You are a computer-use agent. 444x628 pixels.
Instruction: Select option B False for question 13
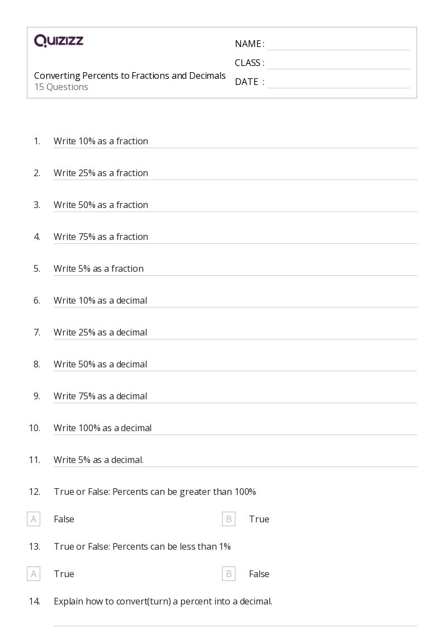tap(229, 574)
